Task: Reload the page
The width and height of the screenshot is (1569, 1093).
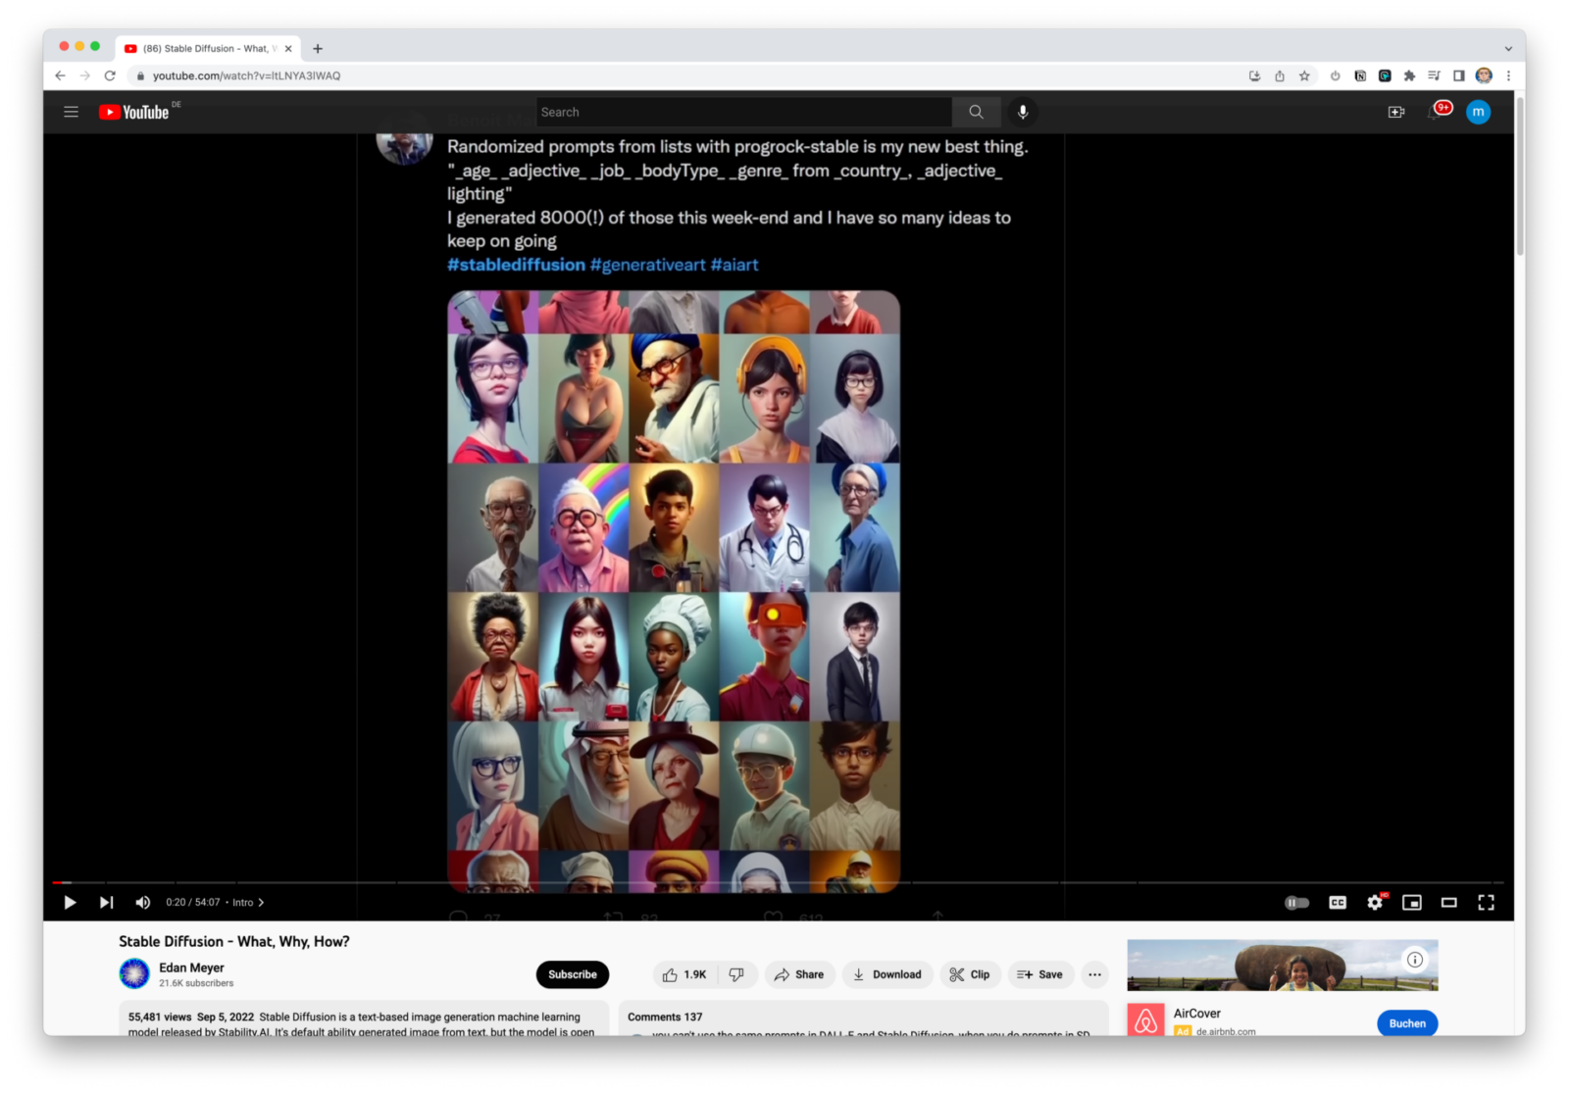Action: coord(110,75)
